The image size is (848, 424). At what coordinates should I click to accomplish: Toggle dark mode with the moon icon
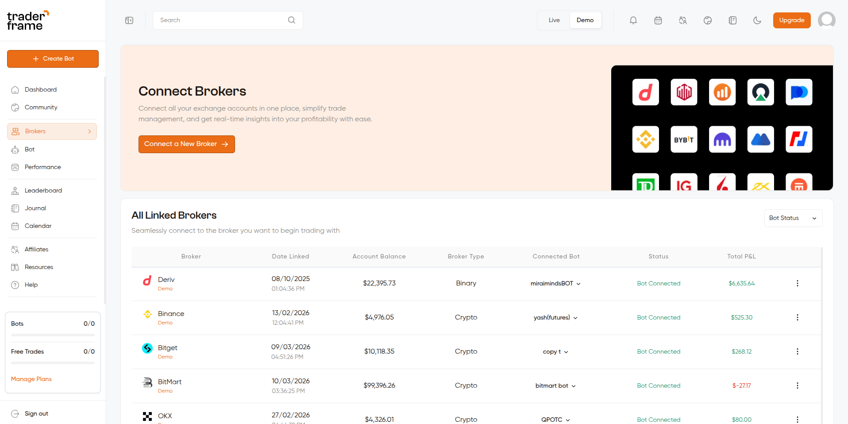(x=757, y=20)
